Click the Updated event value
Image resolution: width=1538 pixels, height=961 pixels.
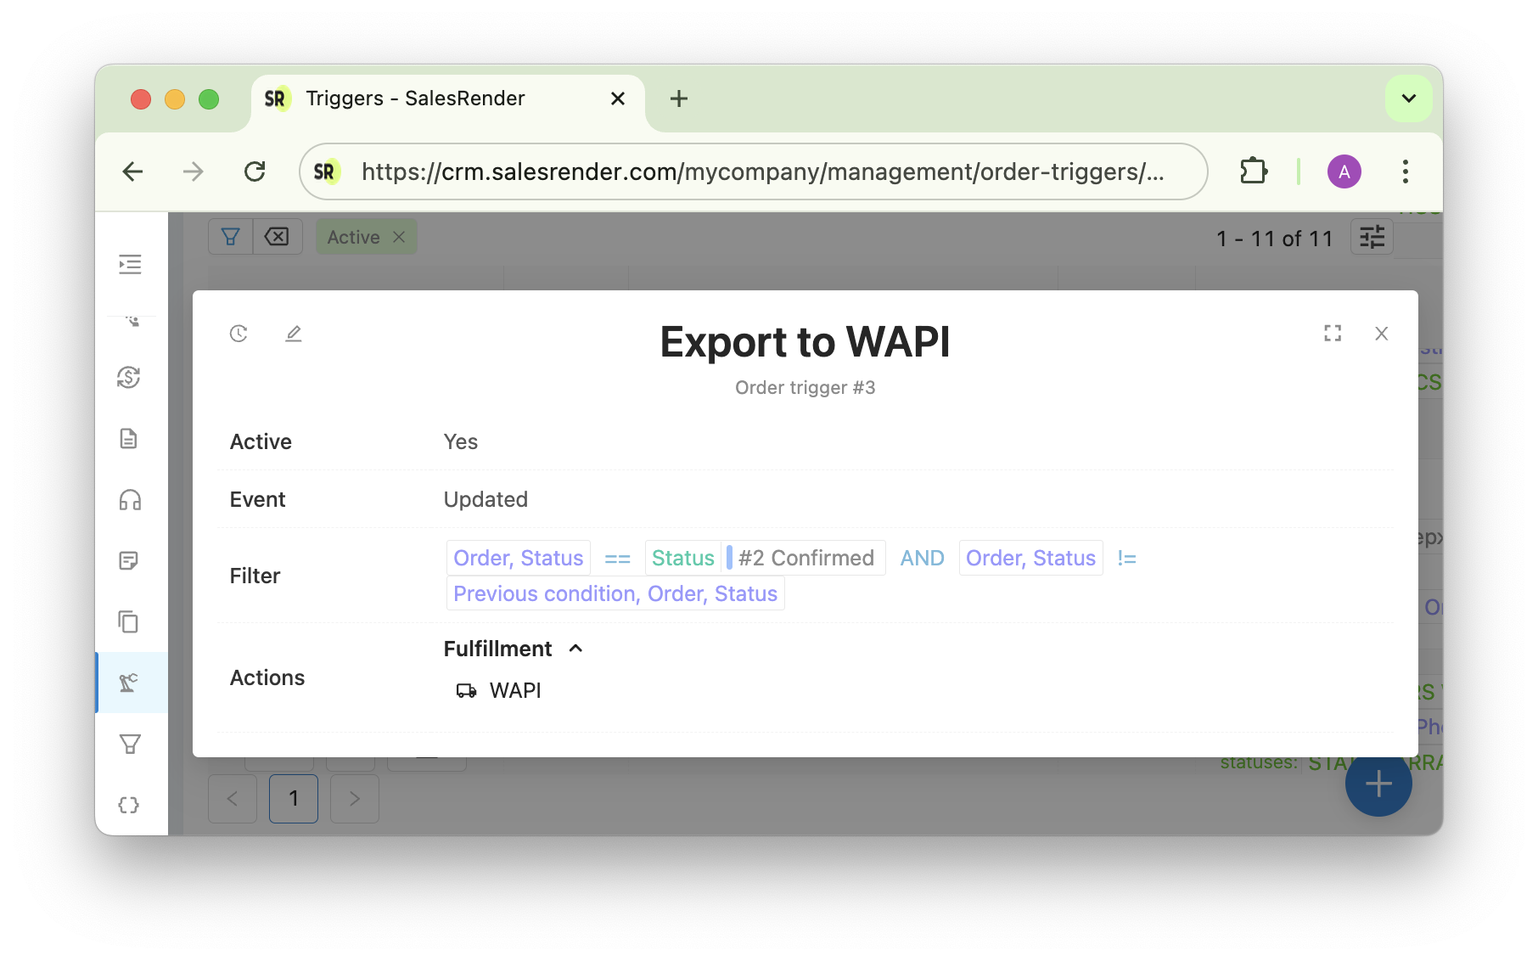(x=486, y=499)
